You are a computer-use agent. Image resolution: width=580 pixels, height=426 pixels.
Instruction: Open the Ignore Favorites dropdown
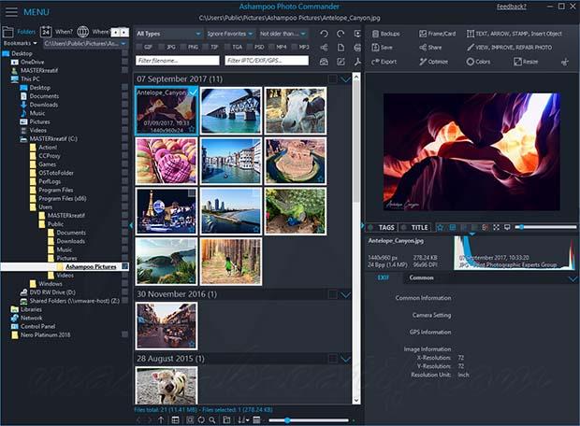point(230,34)
